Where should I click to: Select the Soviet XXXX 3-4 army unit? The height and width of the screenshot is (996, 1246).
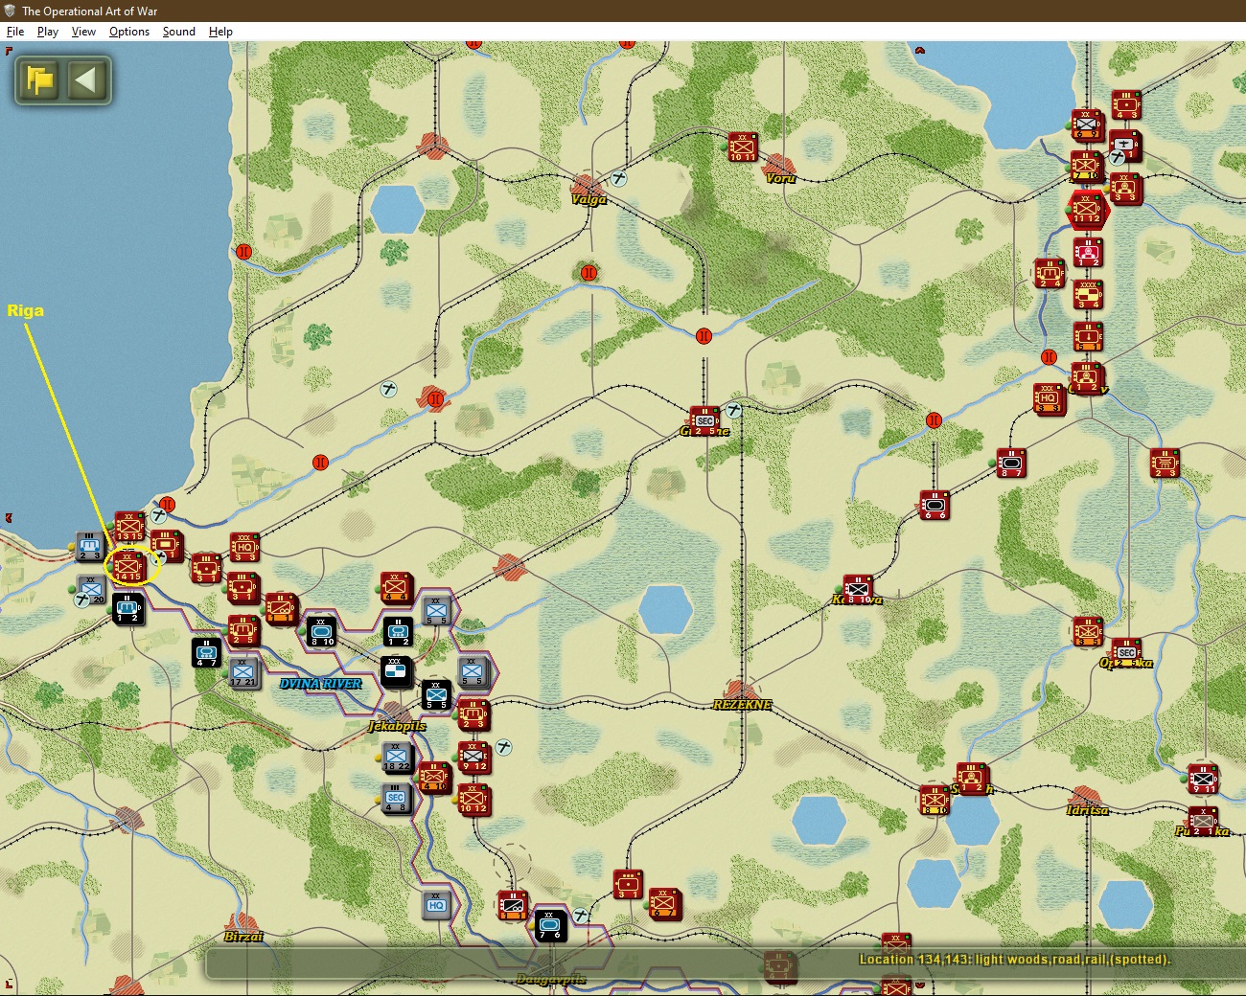click(1088, 295)
